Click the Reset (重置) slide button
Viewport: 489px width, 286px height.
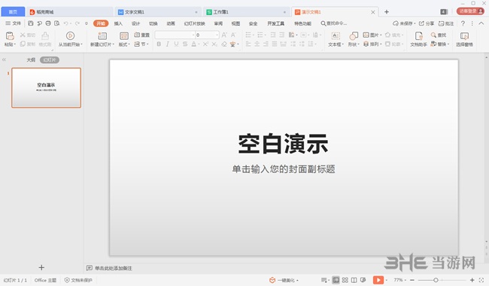(142, 35)
